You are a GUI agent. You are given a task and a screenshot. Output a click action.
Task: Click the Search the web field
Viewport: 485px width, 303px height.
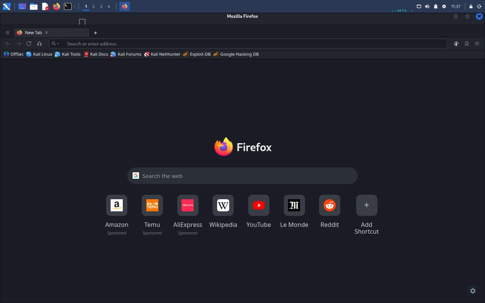click(242, 176)
